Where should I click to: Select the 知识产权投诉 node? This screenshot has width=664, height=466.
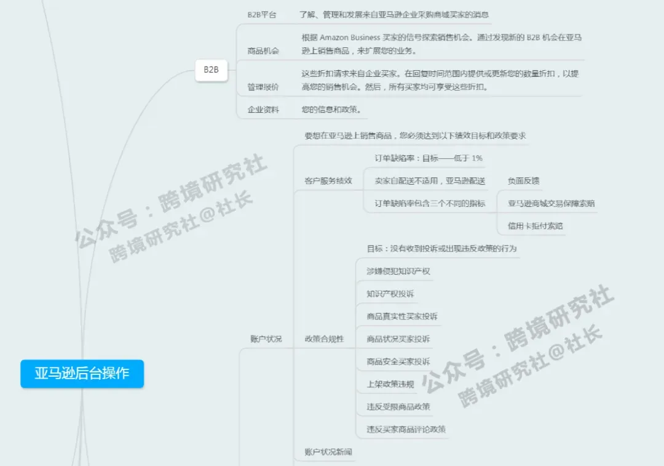click(390, 294)
